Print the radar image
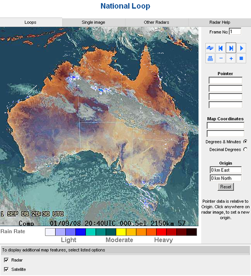 [210, 58]
